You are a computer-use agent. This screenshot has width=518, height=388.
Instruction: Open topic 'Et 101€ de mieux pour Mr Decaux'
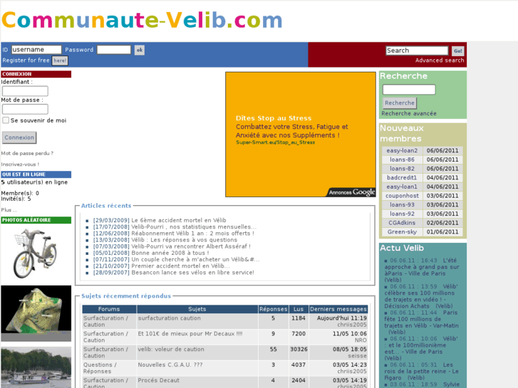[190, 334]
